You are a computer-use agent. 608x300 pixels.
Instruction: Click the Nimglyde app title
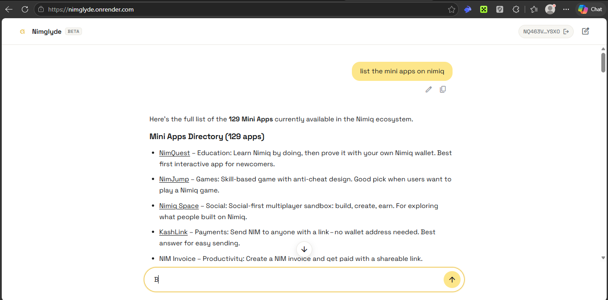click(x=47, y=32)
